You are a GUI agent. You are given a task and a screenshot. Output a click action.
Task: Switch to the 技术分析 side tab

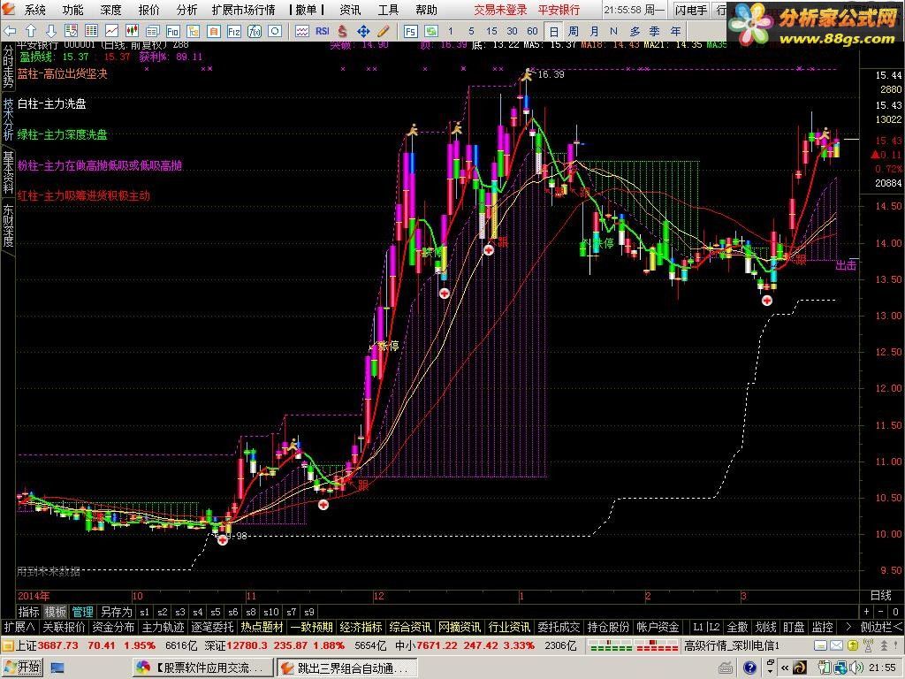(8, 118)
